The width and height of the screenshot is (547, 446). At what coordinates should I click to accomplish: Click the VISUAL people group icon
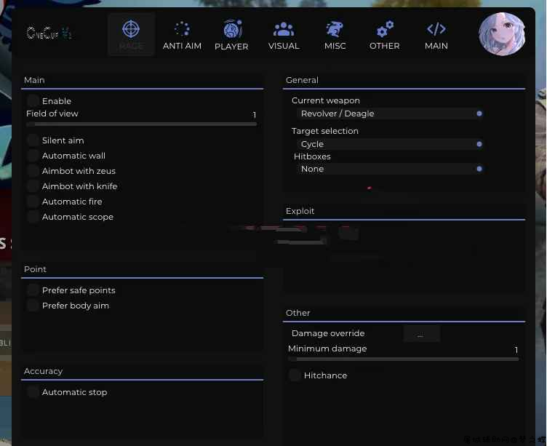tap(284, 29)
